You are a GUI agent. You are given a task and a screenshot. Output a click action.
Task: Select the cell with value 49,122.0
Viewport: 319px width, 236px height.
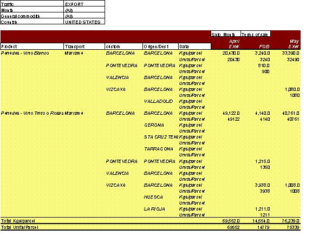pyautogui.click(x=231, y=113)
